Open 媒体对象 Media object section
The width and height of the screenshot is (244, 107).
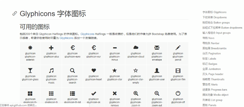(215, 95)
